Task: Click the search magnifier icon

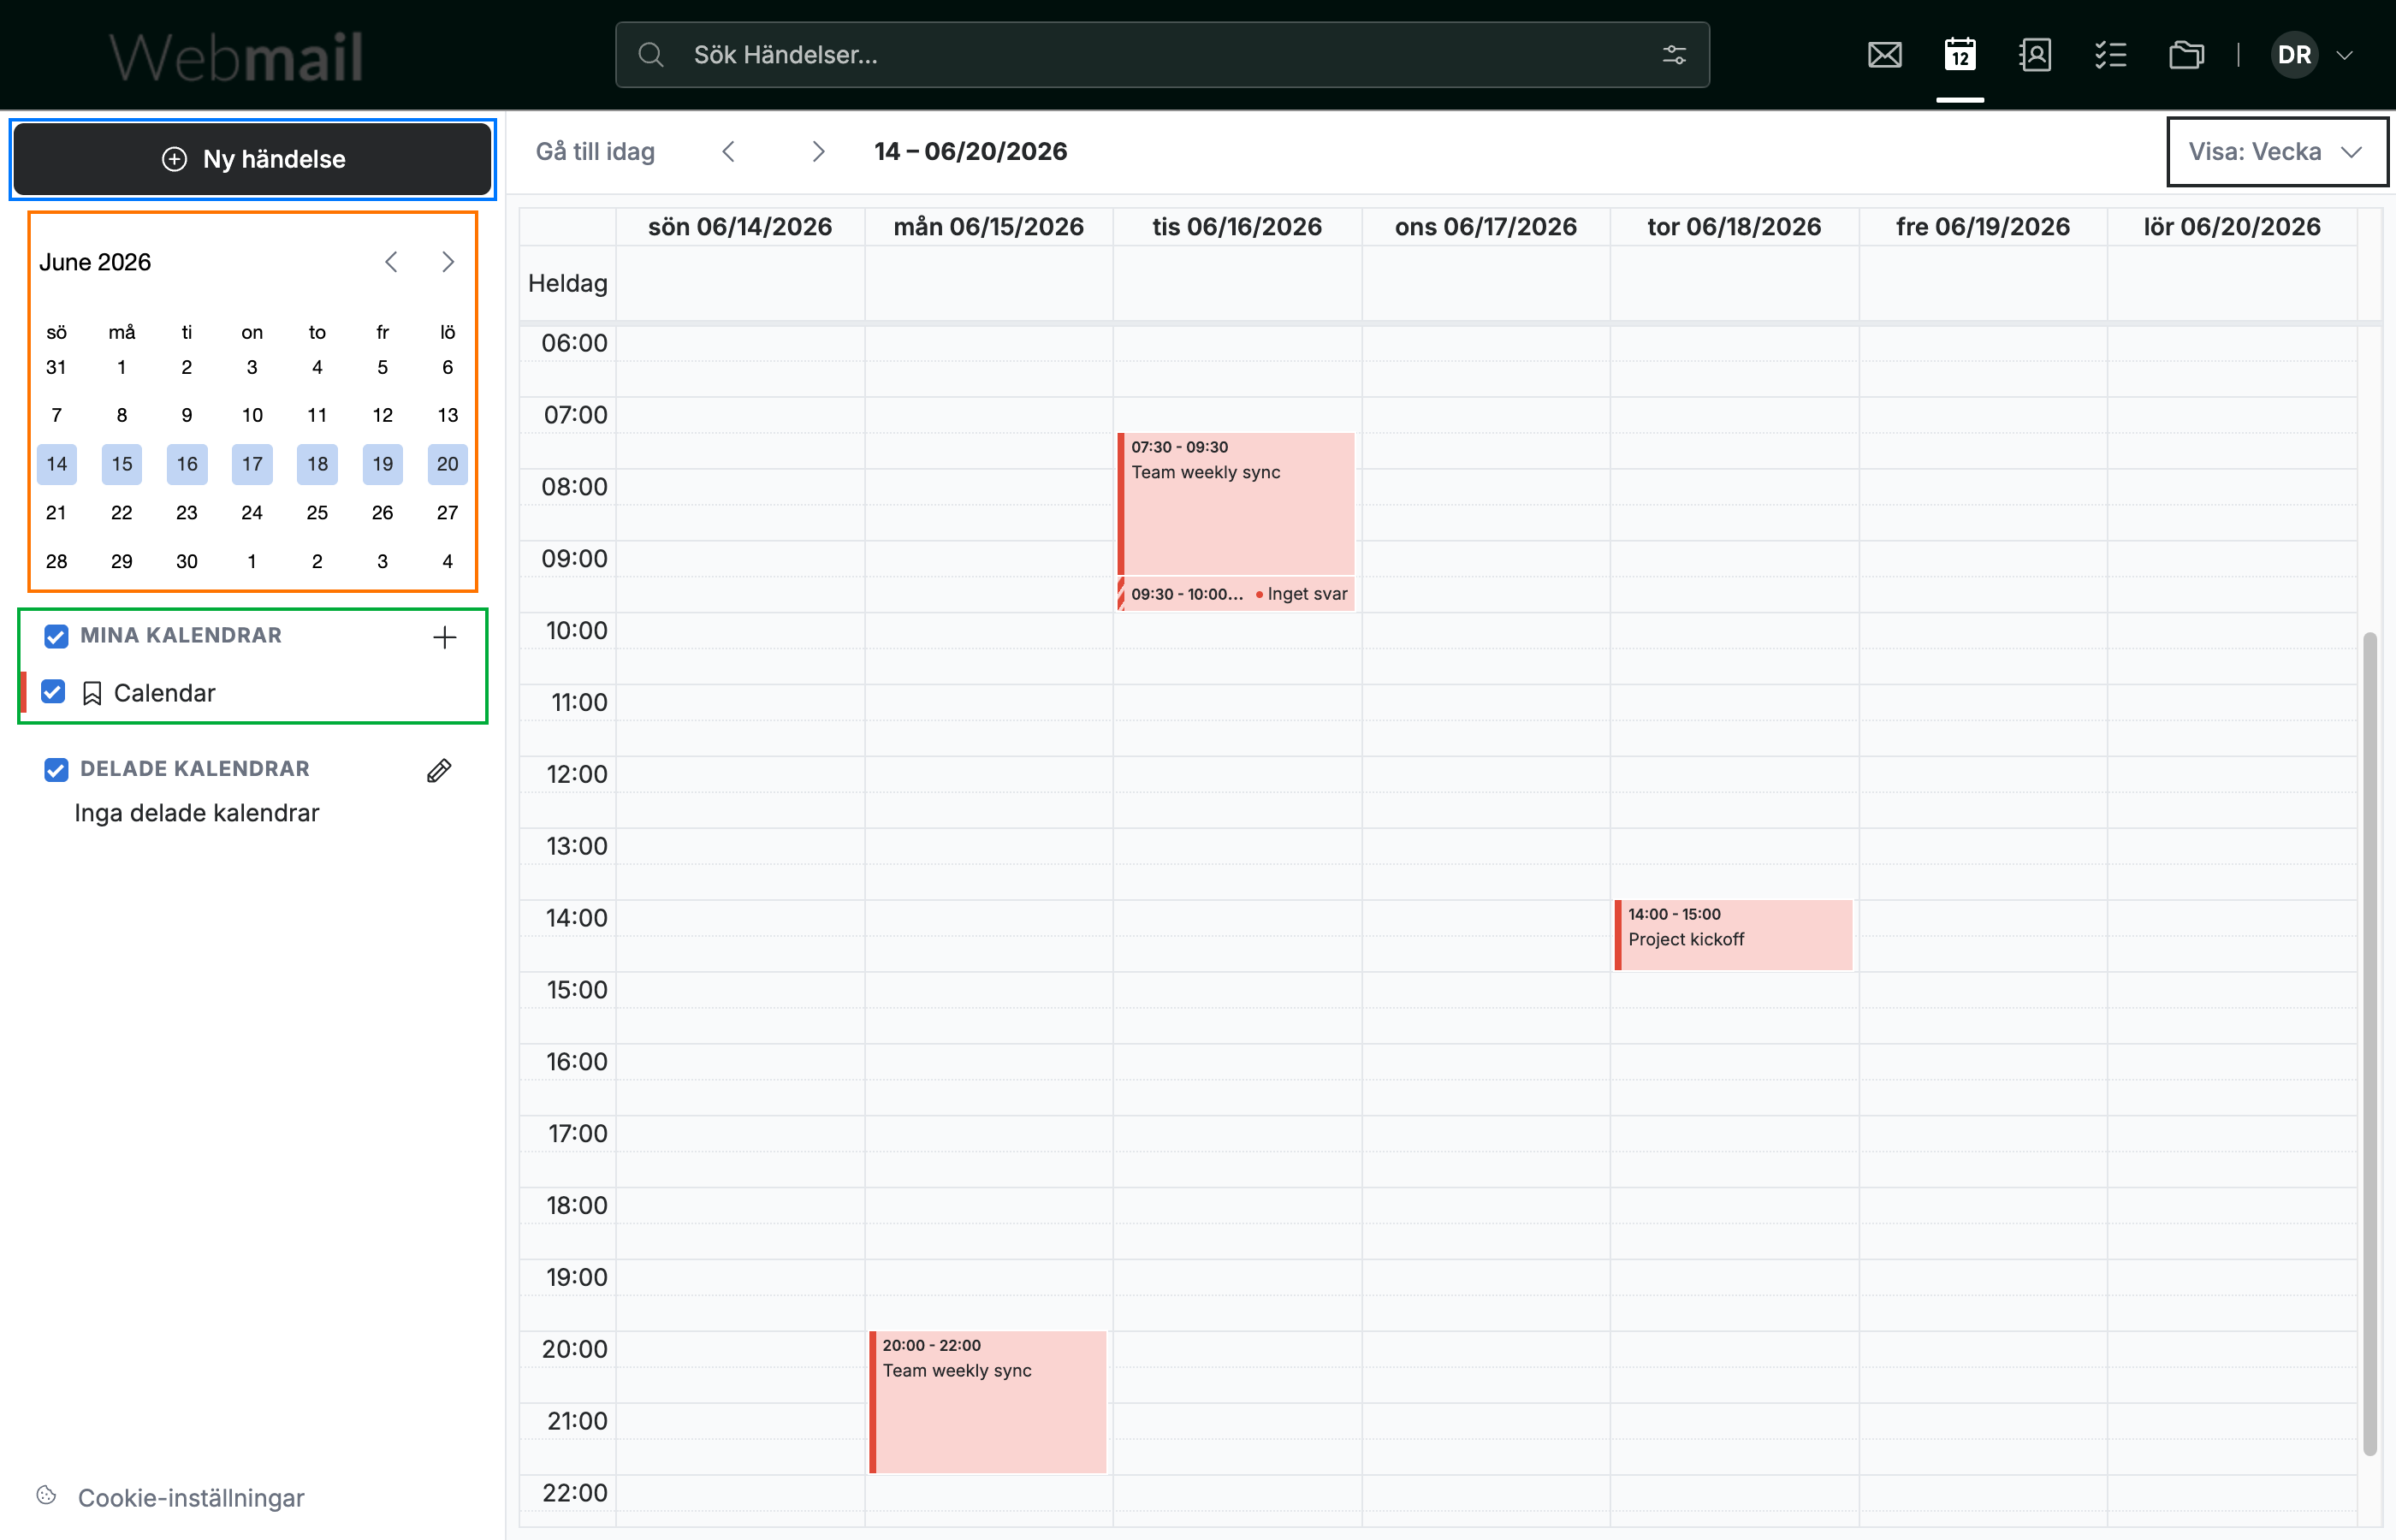Action: [x=651, y=55]
